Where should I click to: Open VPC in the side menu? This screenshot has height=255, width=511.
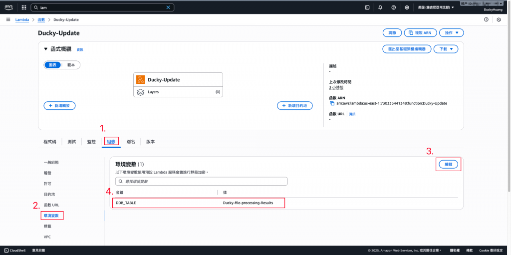(x=47, y=237)
